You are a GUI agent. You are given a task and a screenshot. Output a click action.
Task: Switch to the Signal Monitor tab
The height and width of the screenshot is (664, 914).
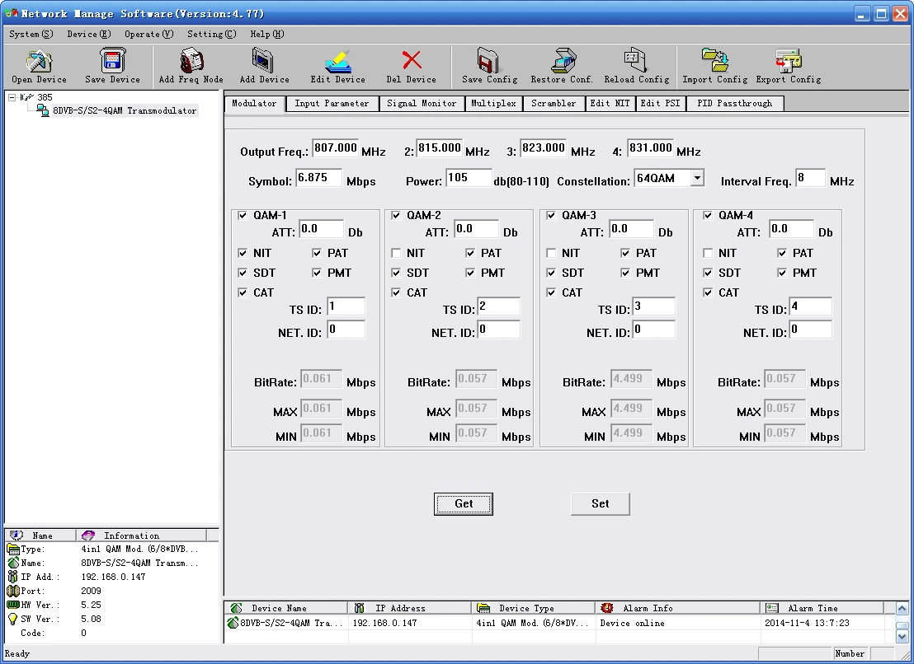pos(422,104)
